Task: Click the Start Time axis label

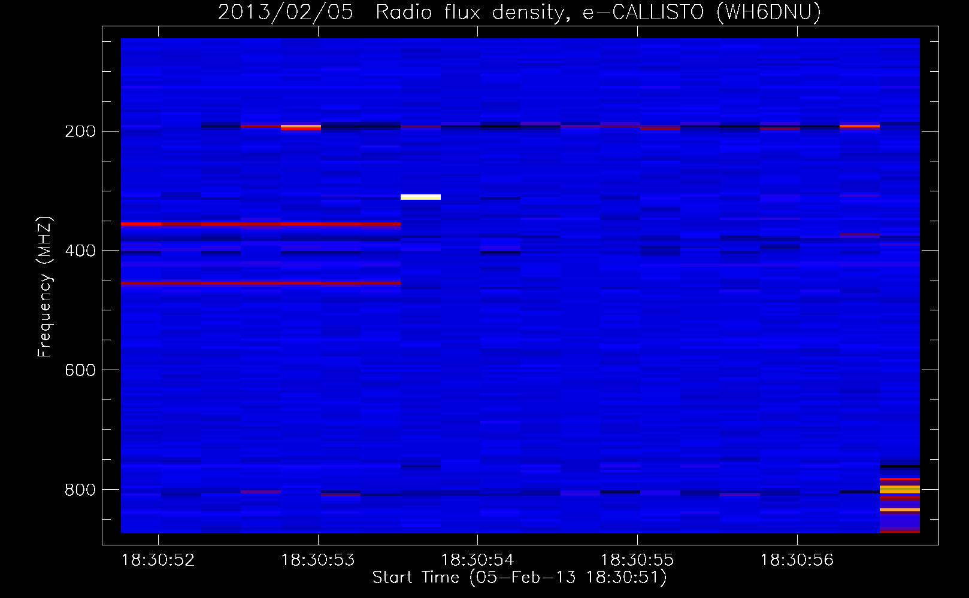Action: tap(519, 578)
